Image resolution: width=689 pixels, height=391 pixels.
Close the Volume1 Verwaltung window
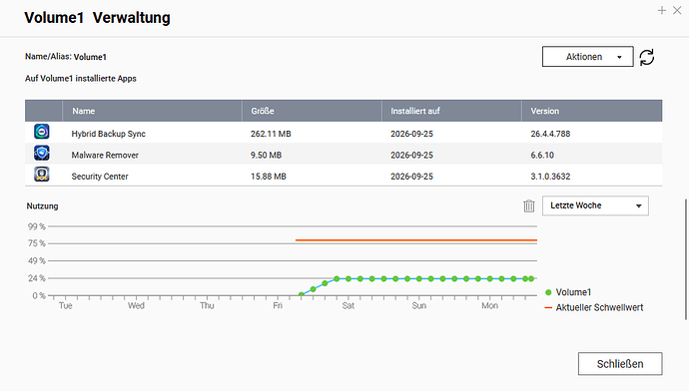coord(677,10)
